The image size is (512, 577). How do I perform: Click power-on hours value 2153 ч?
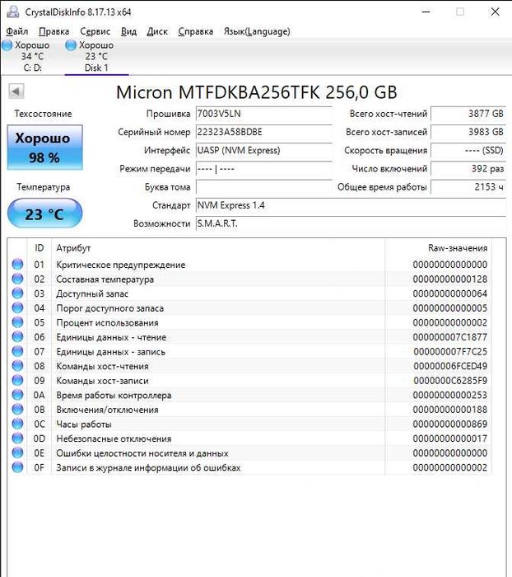point(468,187)
